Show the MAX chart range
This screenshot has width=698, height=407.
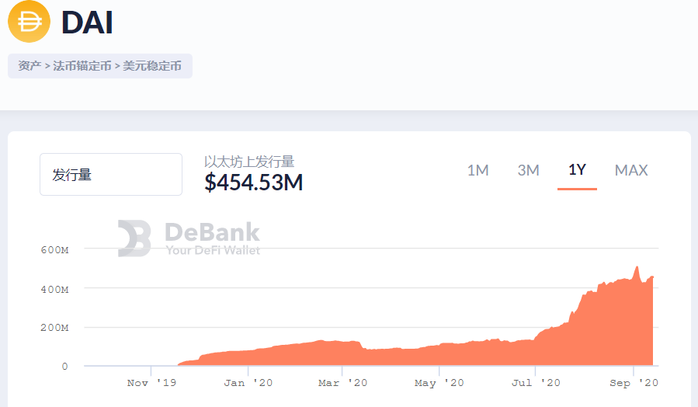[630, 170]
